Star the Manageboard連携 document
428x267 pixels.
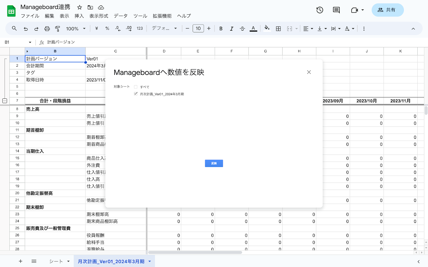pyautogui.click(x=80, y=7)
